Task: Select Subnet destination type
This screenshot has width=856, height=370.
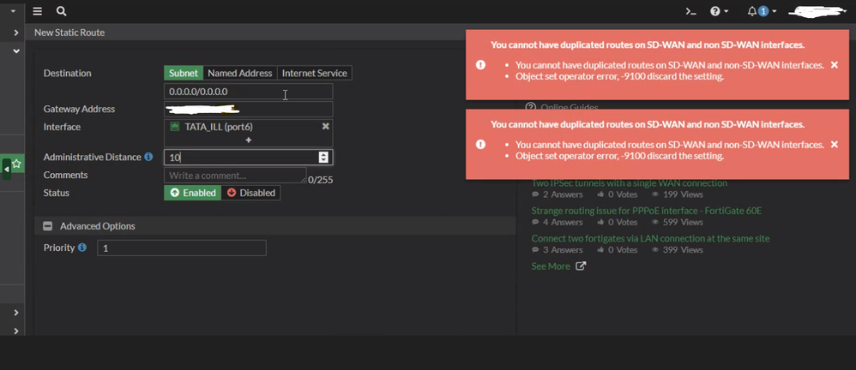Action: [x=183, y=74]
